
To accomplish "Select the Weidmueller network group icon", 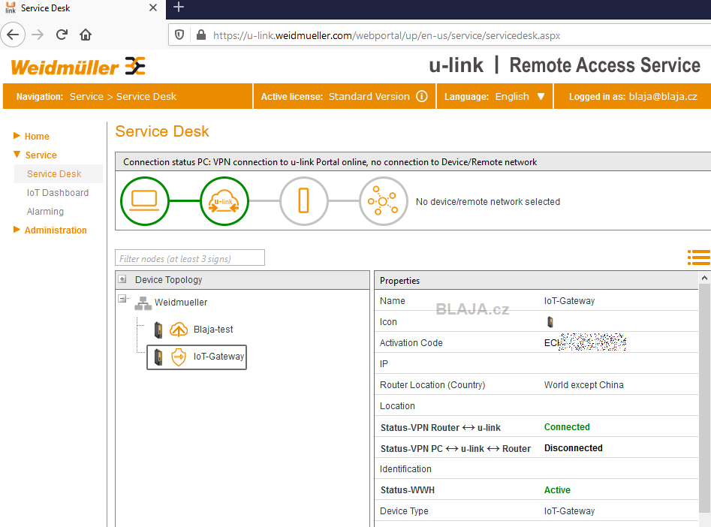I will [143, 303].
